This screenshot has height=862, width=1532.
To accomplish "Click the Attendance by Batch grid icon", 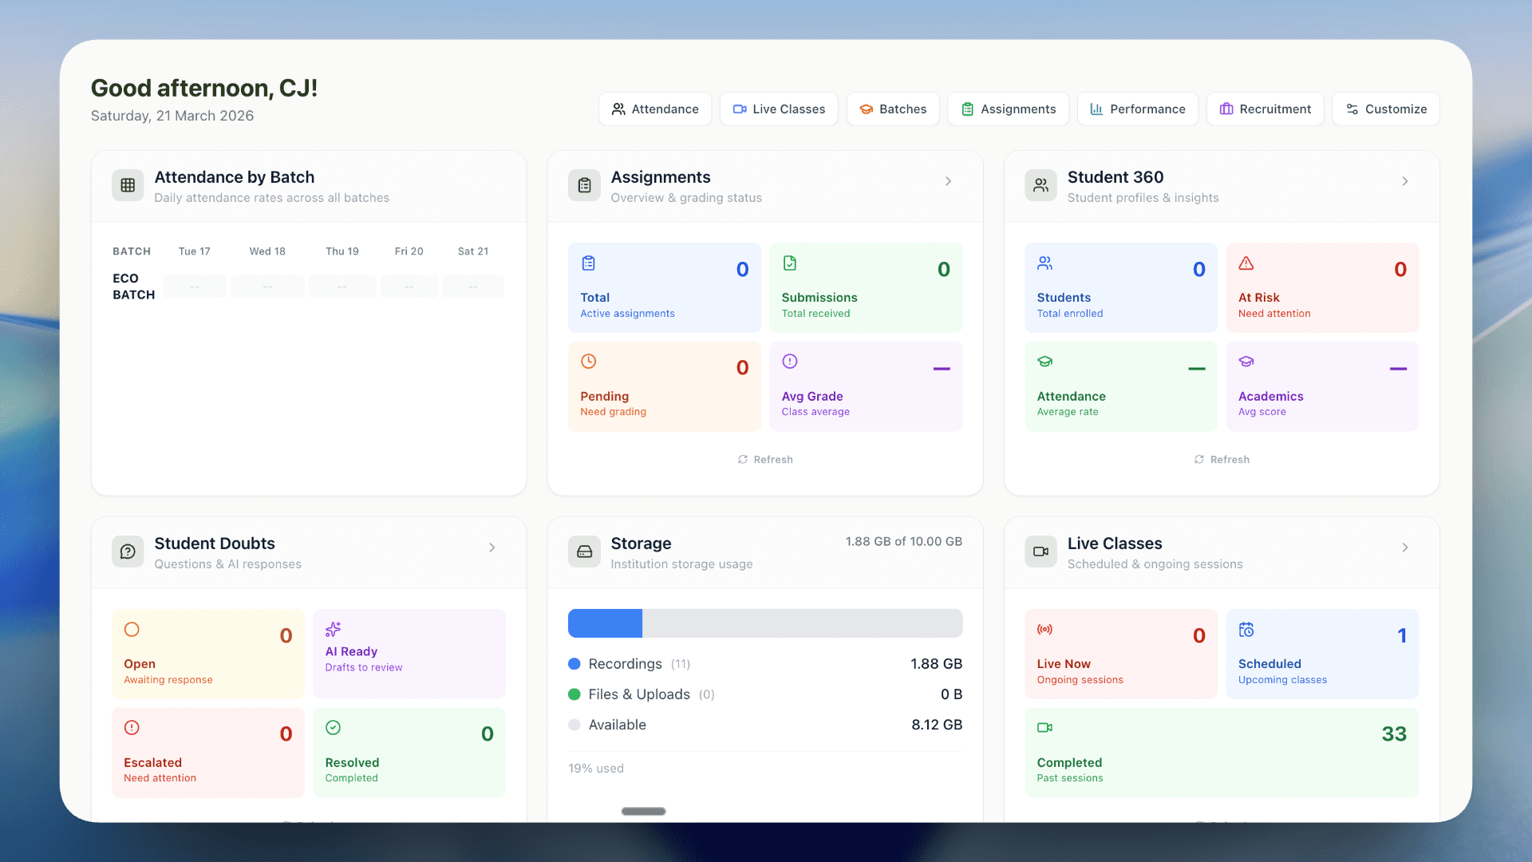I will pos(128,185).
